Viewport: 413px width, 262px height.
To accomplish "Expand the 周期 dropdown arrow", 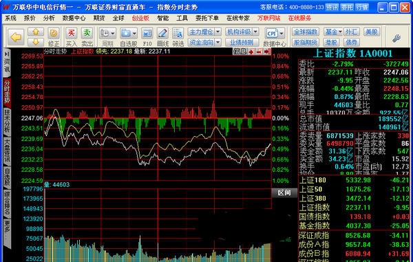I will pos(113,33).
